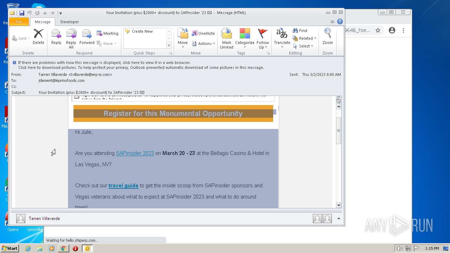Open the Categorize color menu
Viewport: 450px width, 253px height.
point(245,39)
